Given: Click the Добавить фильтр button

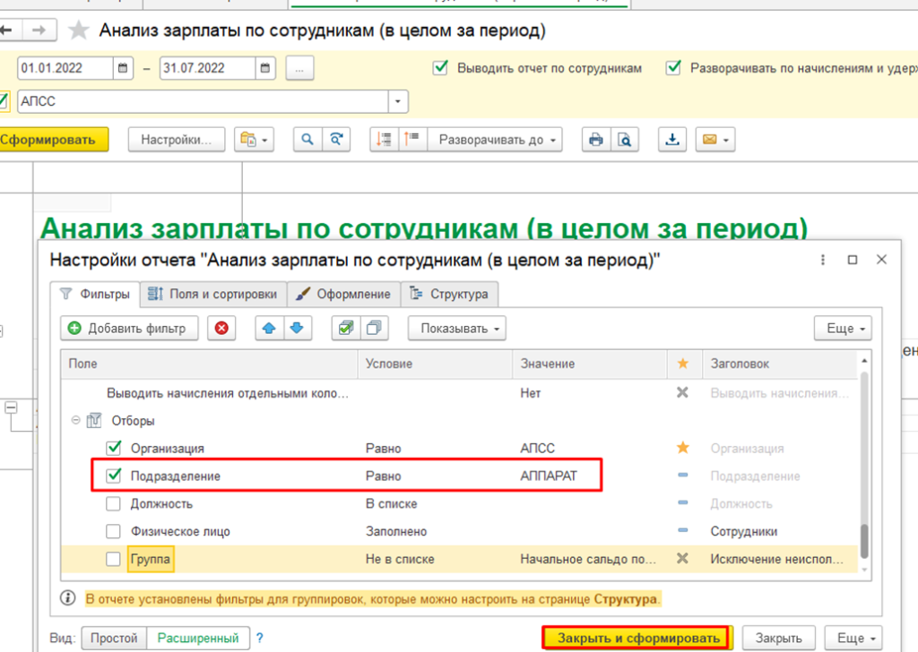Looking at the screenshot, I should coord(128,329).
